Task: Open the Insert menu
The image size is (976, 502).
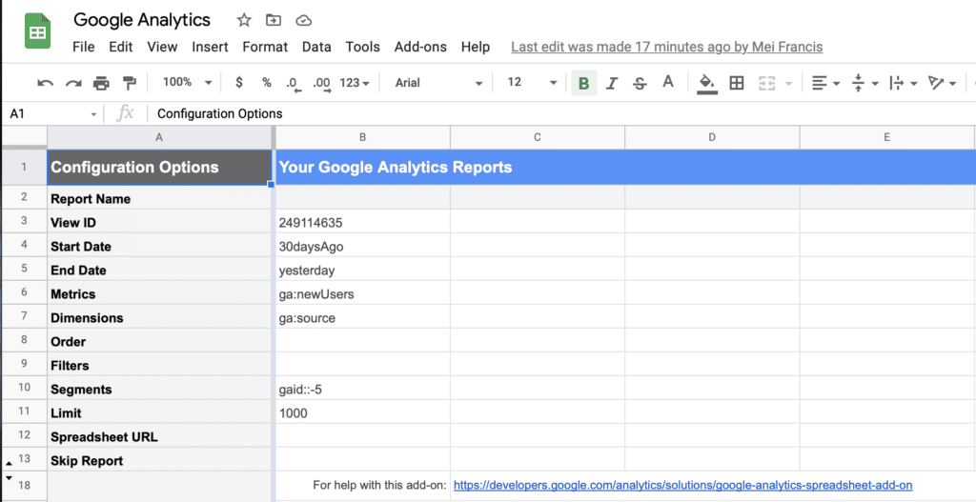Action: (x=210, y=48)
